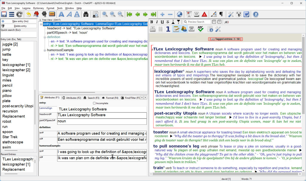Click the pilcrow paragraph mark icon

click(x=221, y=14)
